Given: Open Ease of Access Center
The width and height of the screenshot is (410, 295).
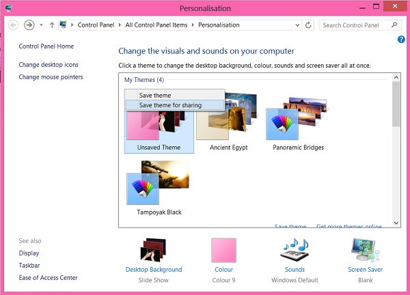Looking at the screenshot, I should (x=48, y=278).
